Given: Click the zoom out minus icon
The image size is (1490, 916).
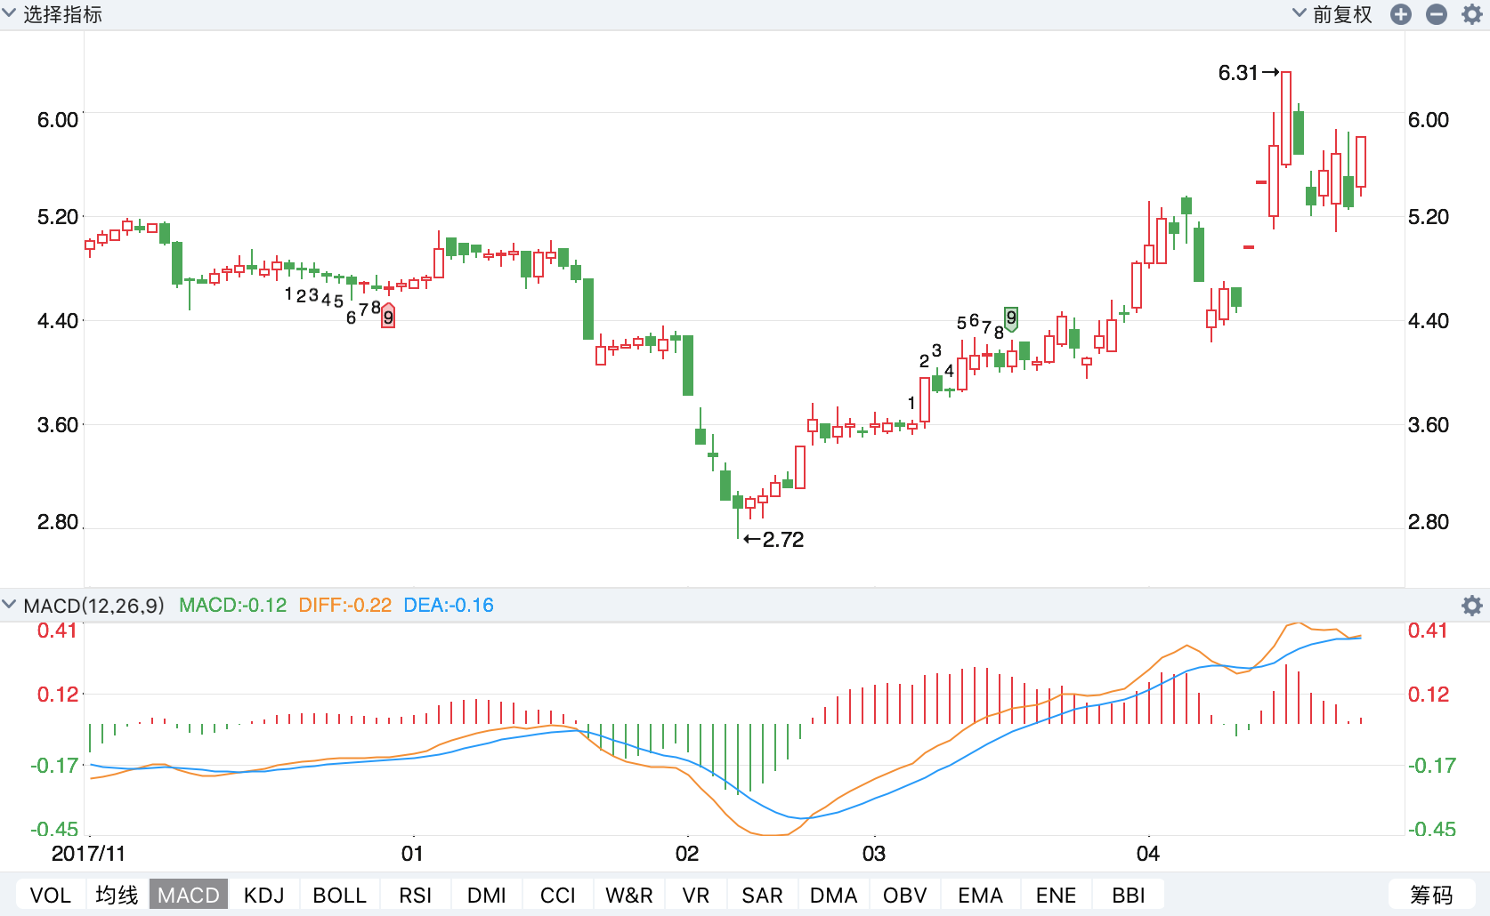Looking at the screenshot, I should coord(1437,14).
